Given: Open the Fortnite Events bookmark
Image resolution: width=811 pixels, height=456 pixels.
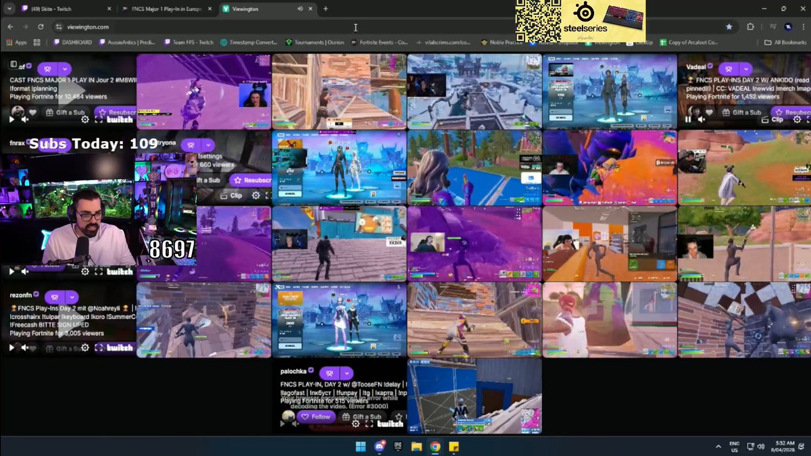Looking at the screenshot, I should [x=380, y=42].
